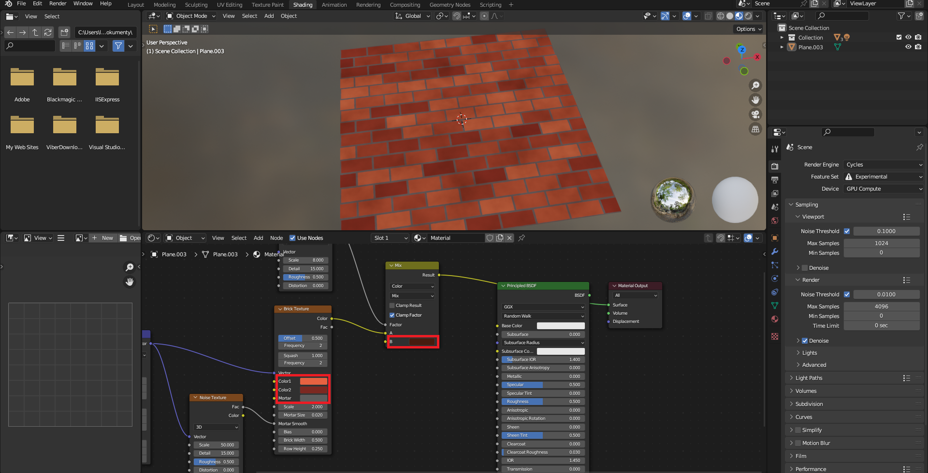Pin the material with the pin icon
928x473 pixels.
522,238
